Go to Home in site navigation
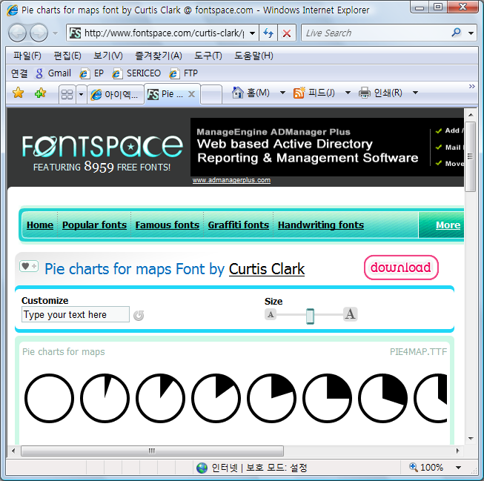Image resolution: width=484 pixels, height=481 pixels. (x=40, y=225)
